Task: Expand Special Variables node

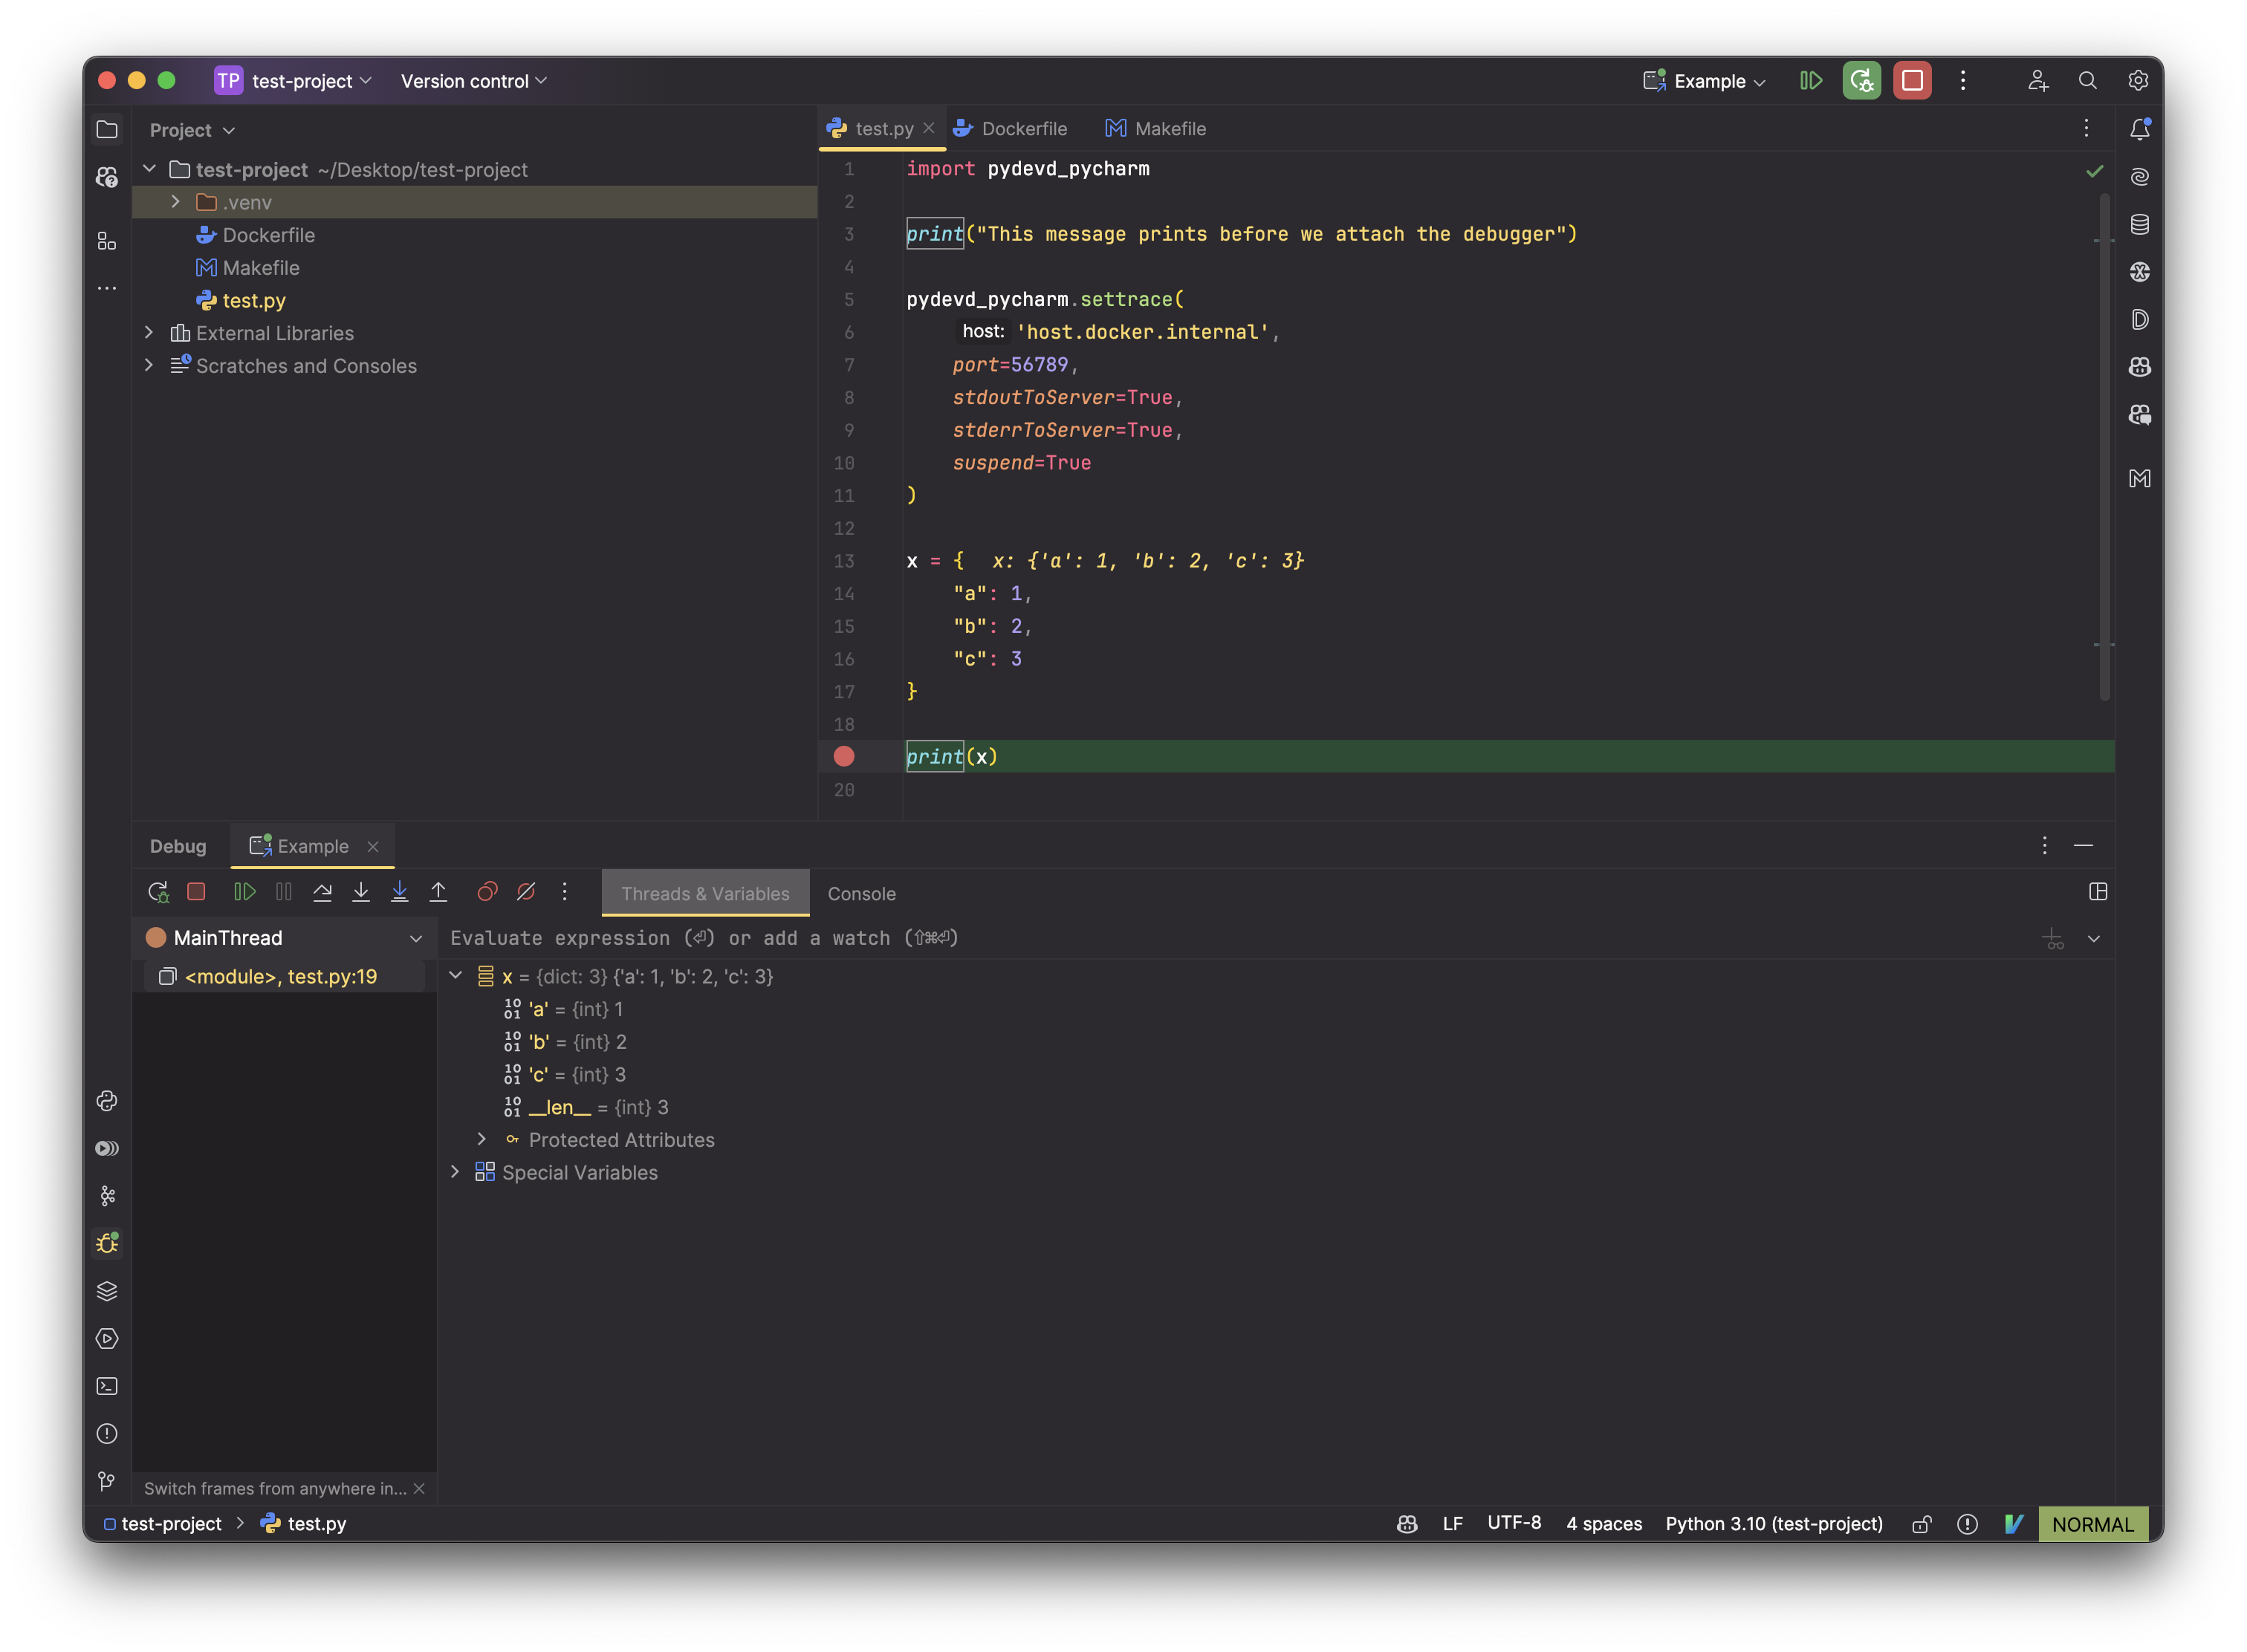Action: click(456, 1172)
